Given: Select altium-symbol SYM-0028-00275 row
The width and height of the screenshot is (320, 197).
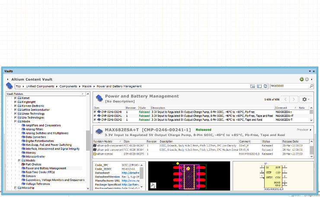Looking at the screenshot, I should tap(201, 154).
